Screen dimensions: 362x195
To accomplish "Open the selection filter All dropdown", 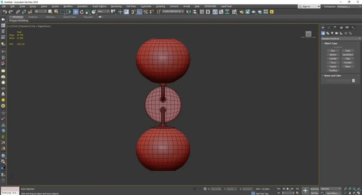I will [40, 11].
